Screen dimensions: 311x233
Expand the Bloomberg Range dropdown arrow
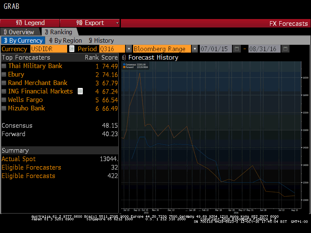pos(195,49)
